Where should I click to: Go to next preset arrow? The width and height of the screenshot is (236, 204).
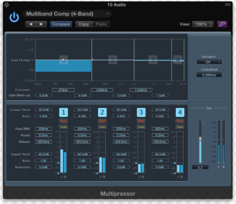pos(41,24)
